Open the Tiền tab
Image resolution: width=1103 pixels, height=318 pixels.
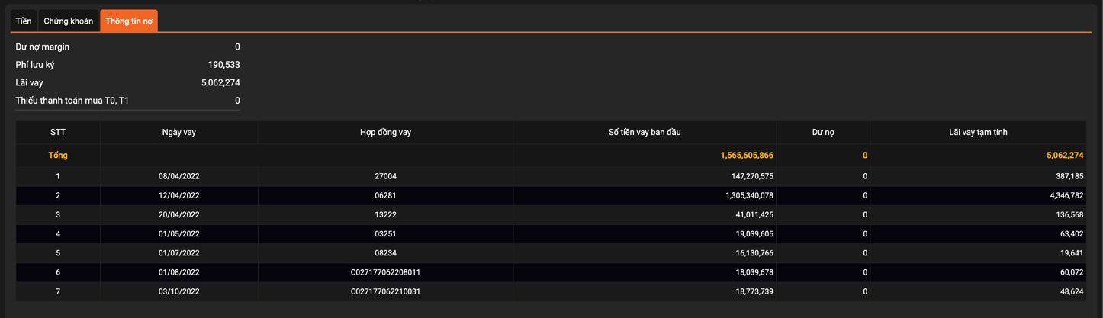coord(24,21)
